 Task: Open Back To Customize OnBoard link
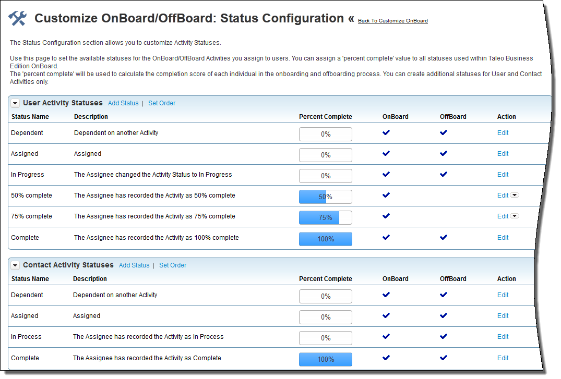[393, 20]
